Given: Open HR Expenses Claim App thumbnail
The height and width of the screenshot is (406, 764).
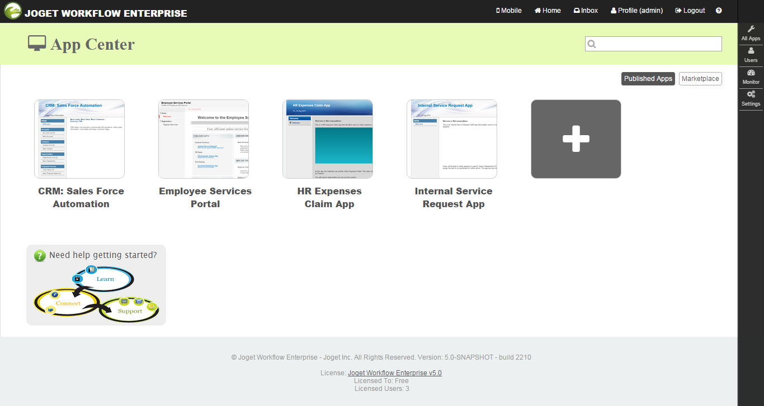Looking at the screenshot, I should 328,139.
